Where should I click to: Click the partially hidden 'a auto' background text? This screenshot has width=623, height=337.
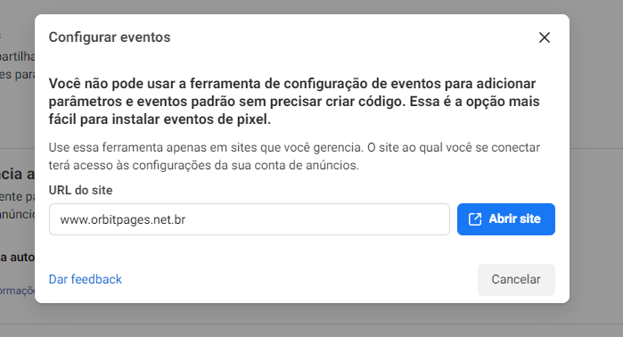click(x=18, y=258)
